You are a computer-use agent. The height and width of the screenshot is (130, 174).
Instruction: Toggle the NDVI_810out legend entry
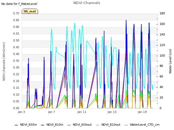coord(108,125)
